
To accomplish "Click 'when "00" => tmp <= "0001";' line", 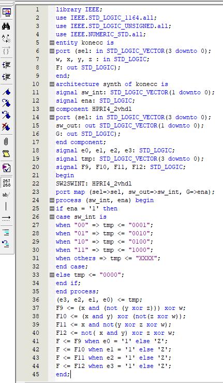I will [105, 225].
